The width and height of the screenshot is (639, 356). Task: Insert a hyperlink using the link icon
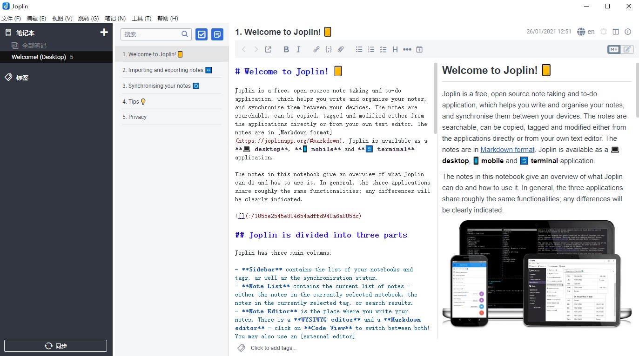point(316,50)
